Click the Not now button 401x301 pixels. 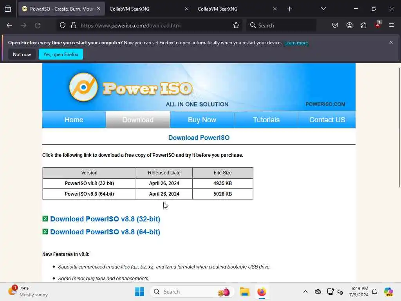[22, 54]
